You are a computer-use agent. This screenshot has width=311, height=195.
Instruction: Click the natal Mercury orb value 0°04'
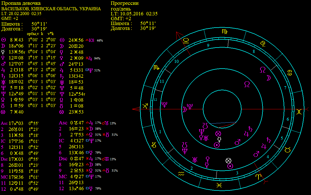tap(33, 52)
